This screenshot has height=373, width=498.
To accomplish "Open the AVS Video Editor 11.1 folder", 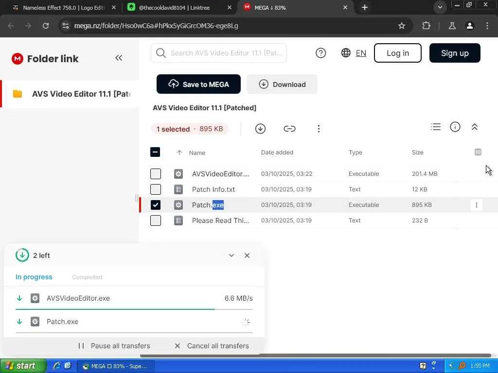I will click(x=70, y=94).
